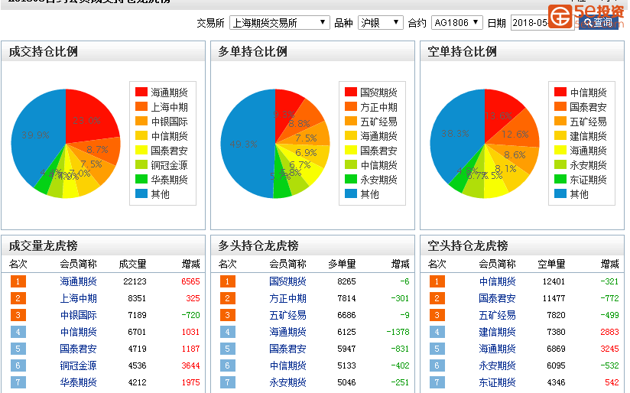Click blue 其他 legend swatch in 多单持仓比例
This screenshot has width=630, height=393.
pyautogui.click(x=351, y=193)
